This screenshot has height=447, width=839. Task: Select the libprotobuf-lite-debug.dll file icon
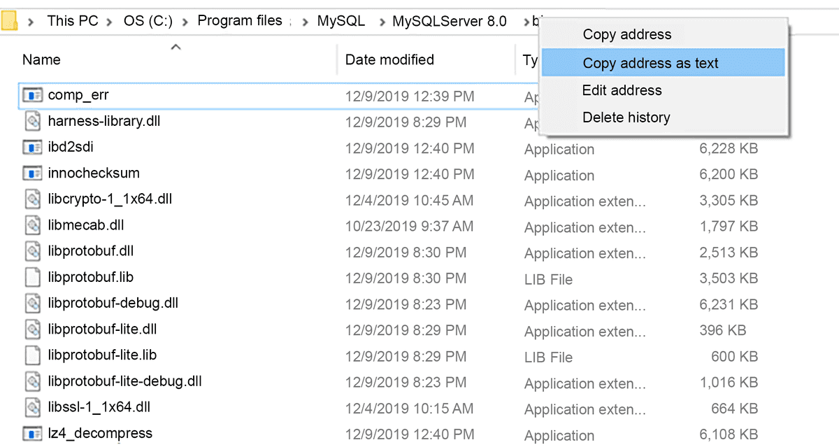33,381
